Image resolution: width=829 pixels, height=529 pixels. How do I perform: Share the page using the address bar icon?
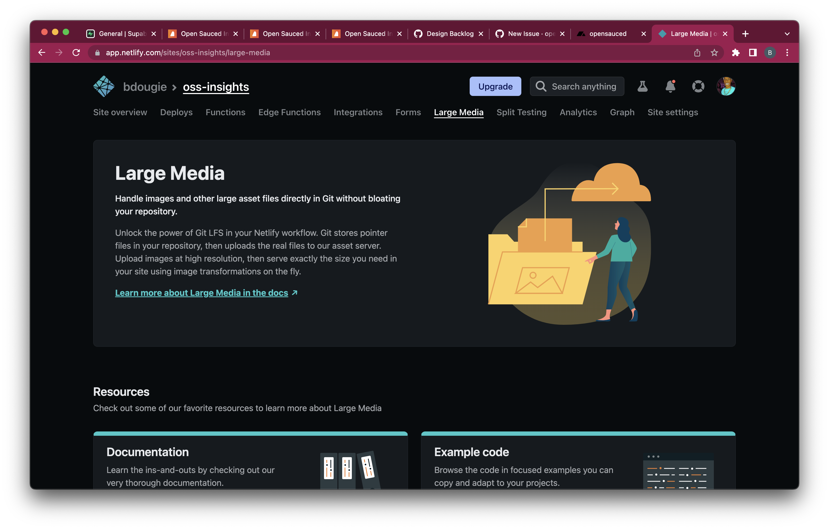[x=697, y=52]
